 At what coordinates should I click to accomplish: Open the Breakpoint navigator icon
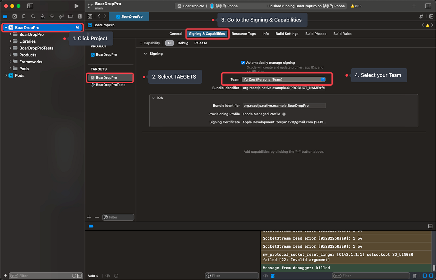70,16
